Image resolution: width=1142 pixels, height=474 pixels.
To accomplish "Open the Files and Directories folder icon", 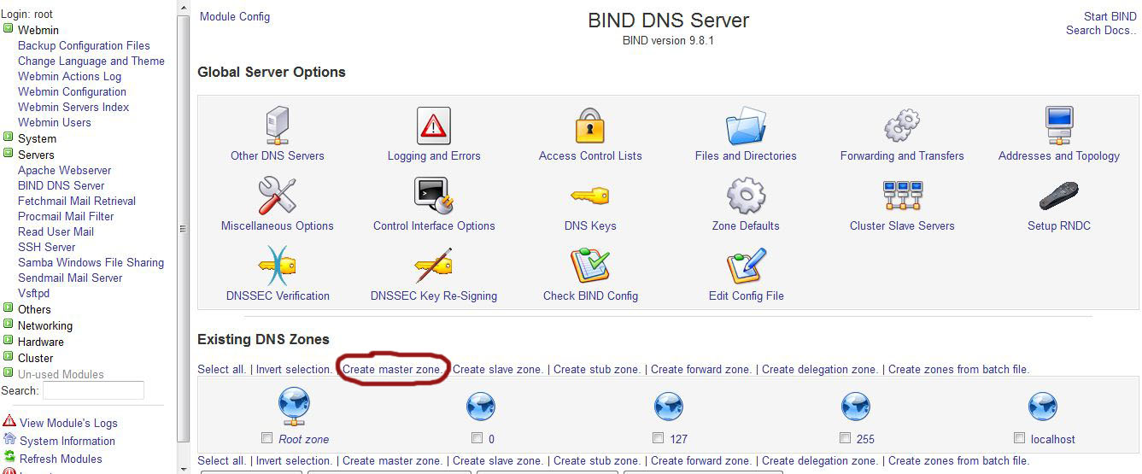I will [746, 126].
